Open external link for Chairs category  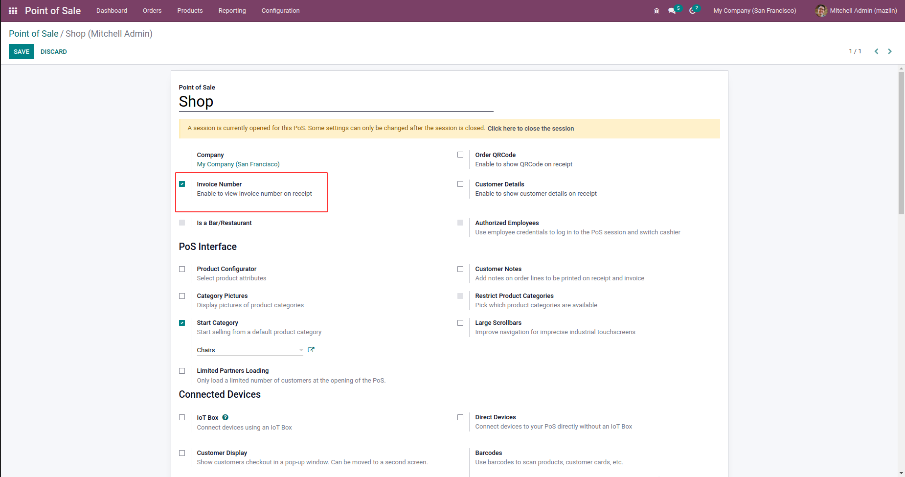coord(311,350)
